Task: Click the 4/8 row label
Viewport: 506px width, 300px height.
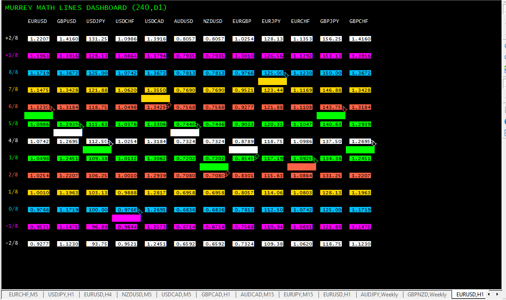Action: tap(13, 141)
